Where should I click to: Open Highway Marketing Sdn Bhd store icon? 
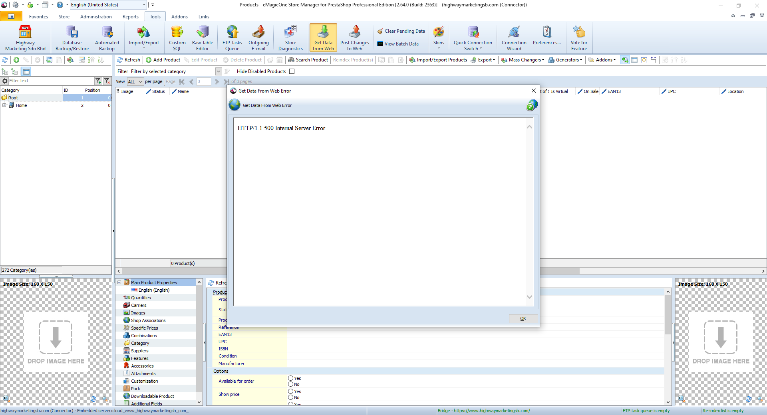[25, 38]
